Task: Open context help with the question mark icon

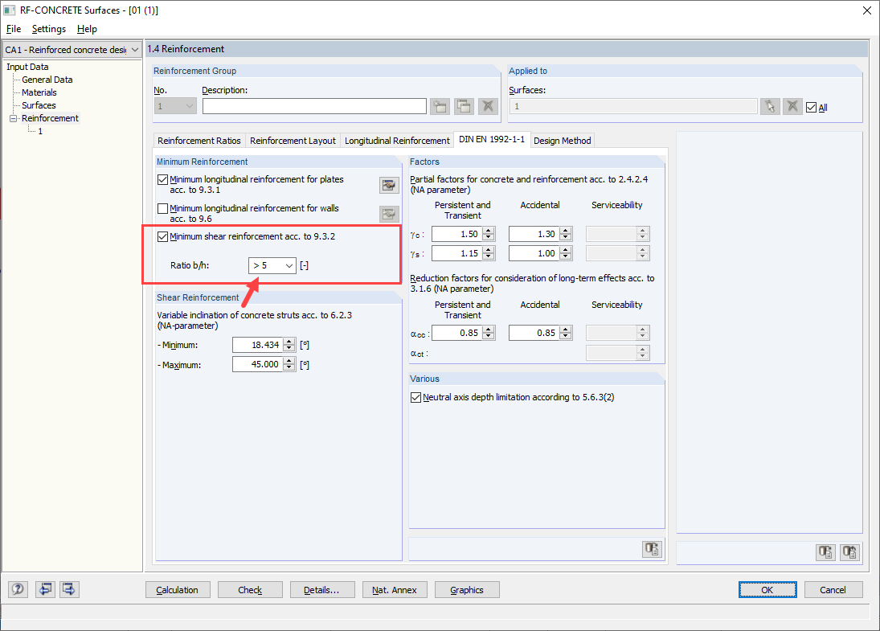Action: [17, 589]
